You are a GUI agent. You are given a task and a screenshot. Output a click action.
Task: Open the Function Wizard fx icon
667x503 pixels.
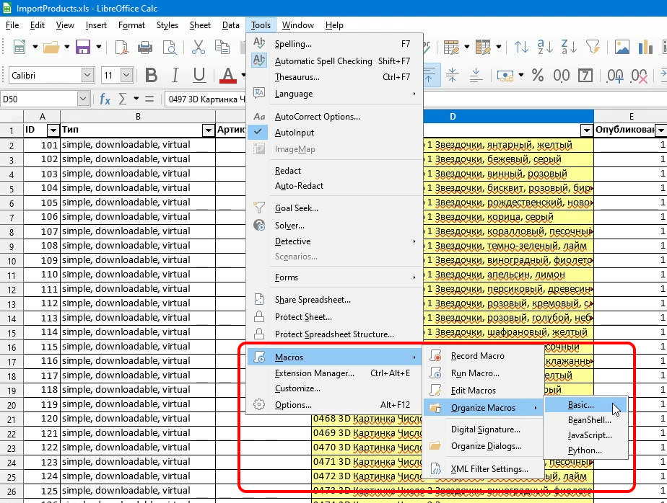tap(105, 99)
